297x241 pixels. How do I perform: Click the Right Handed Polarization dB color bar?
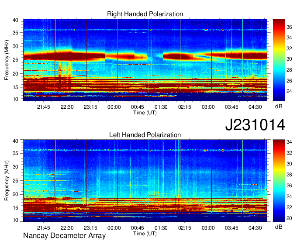279,60
